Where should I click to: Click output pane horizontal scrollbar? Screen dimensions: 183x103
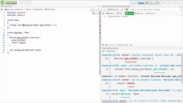[x=114, y=102]
